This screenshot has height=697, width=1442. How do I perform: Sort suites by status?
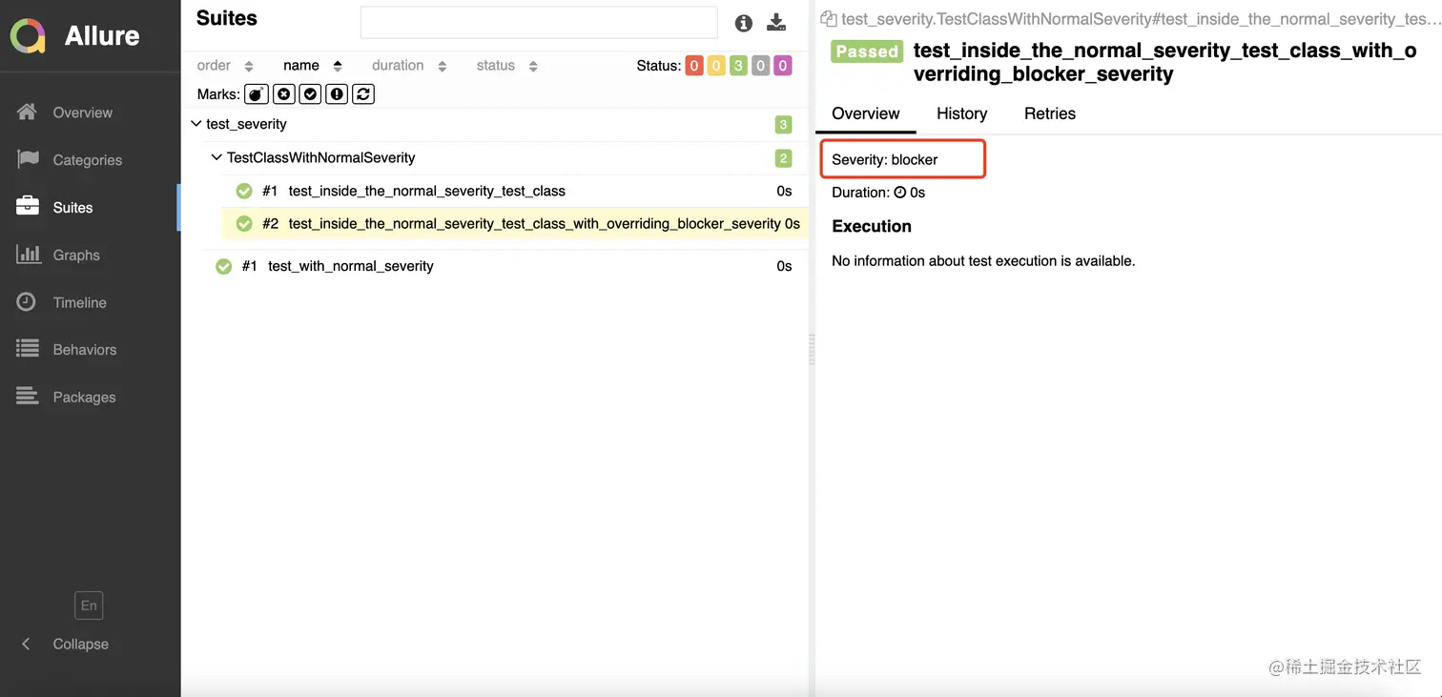tap(507, 66)
